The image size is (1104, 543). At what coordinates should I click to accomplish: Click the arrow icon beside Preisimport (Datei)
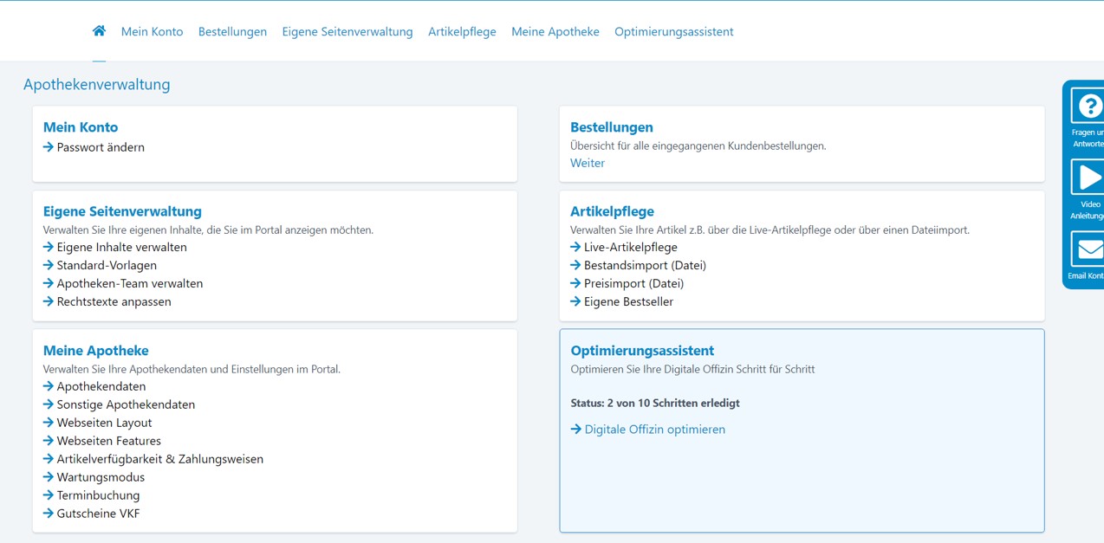pyautogui.click(x=575, y=283)
